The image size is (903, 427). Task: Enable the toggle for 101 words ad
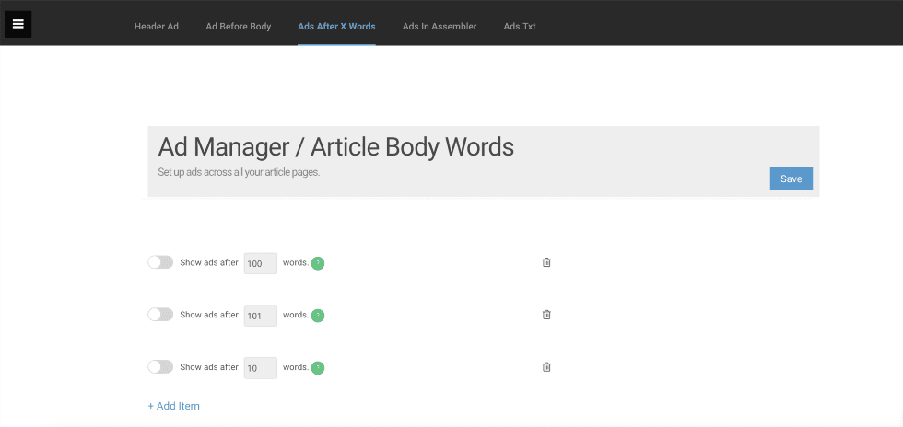pos(160,315)
